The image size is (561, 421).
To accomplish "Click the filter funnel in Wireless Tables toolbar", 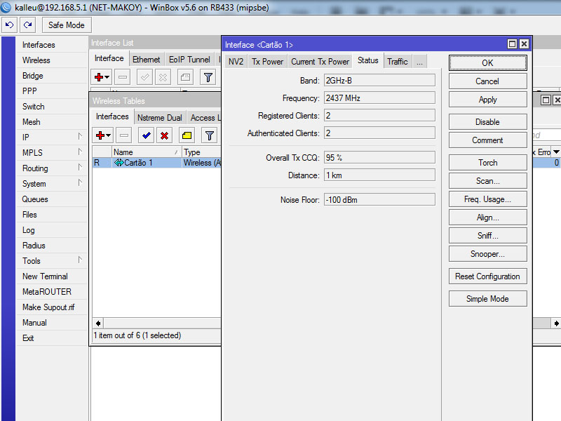I will click(x=209, y=135).
